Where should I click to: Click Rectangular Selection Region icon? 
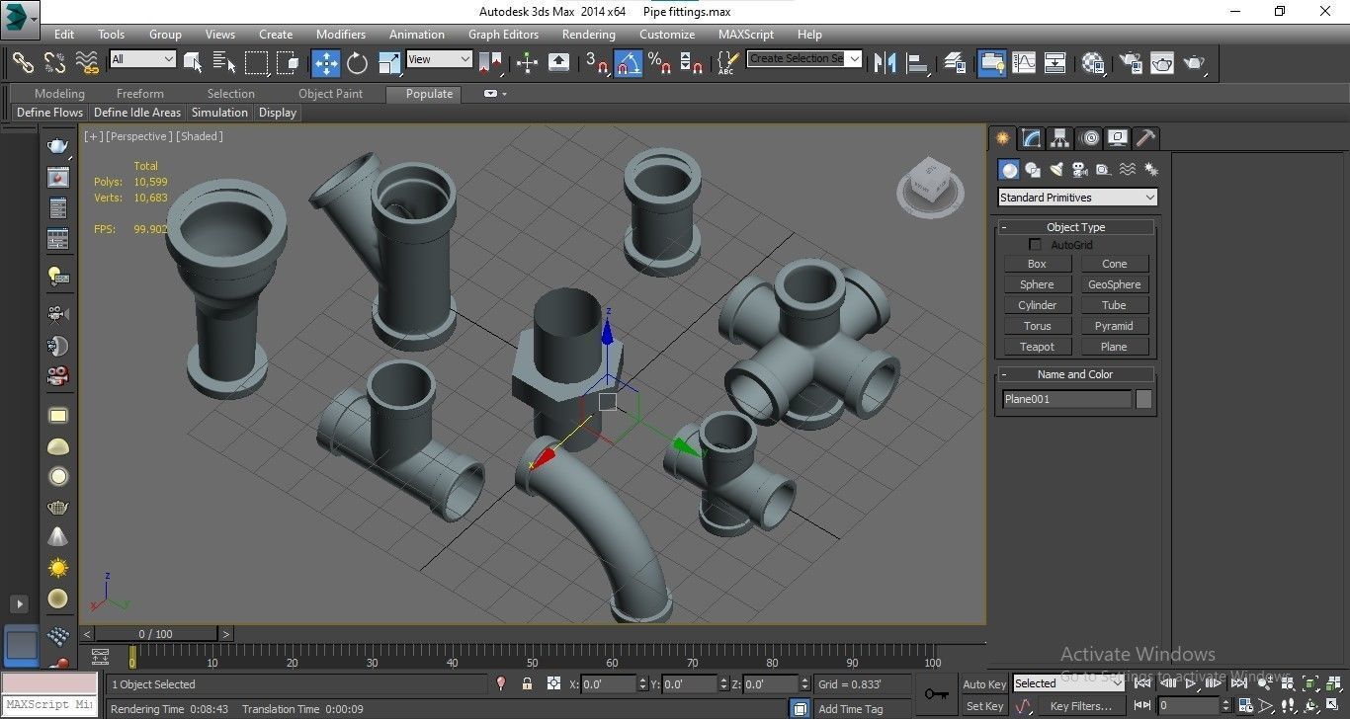256,62
